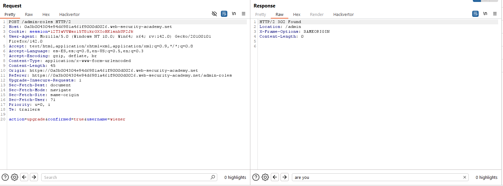This screenshot has width=503, height=186.
Task: Toggle the eye-slash icon in the Request panel
Action: [x=214, y=14]
